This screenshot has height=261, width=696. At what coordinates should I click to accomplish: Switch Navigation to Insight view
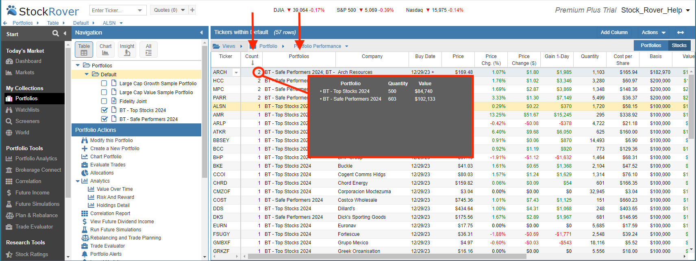tap(127, 50)
